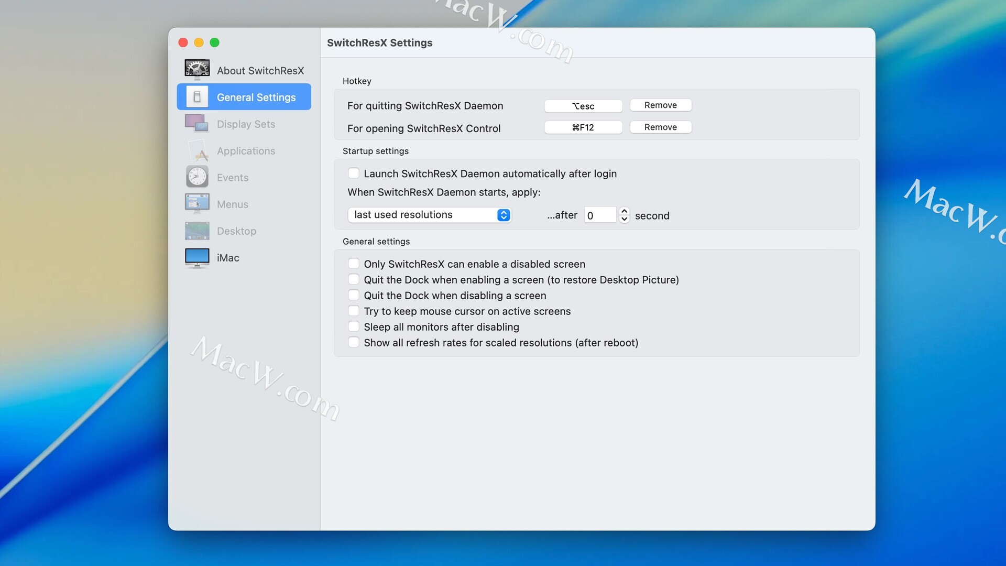1006x566 pixels.
Task: Click the Hotkey section heading
Action: [x=357, y=81]
